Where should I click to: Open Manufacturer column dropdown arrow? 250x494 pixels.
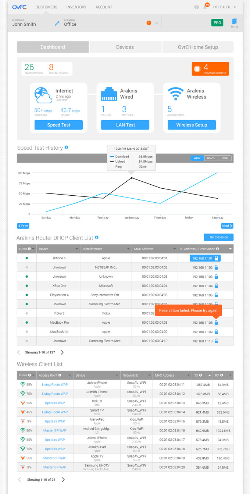[128, 249]
